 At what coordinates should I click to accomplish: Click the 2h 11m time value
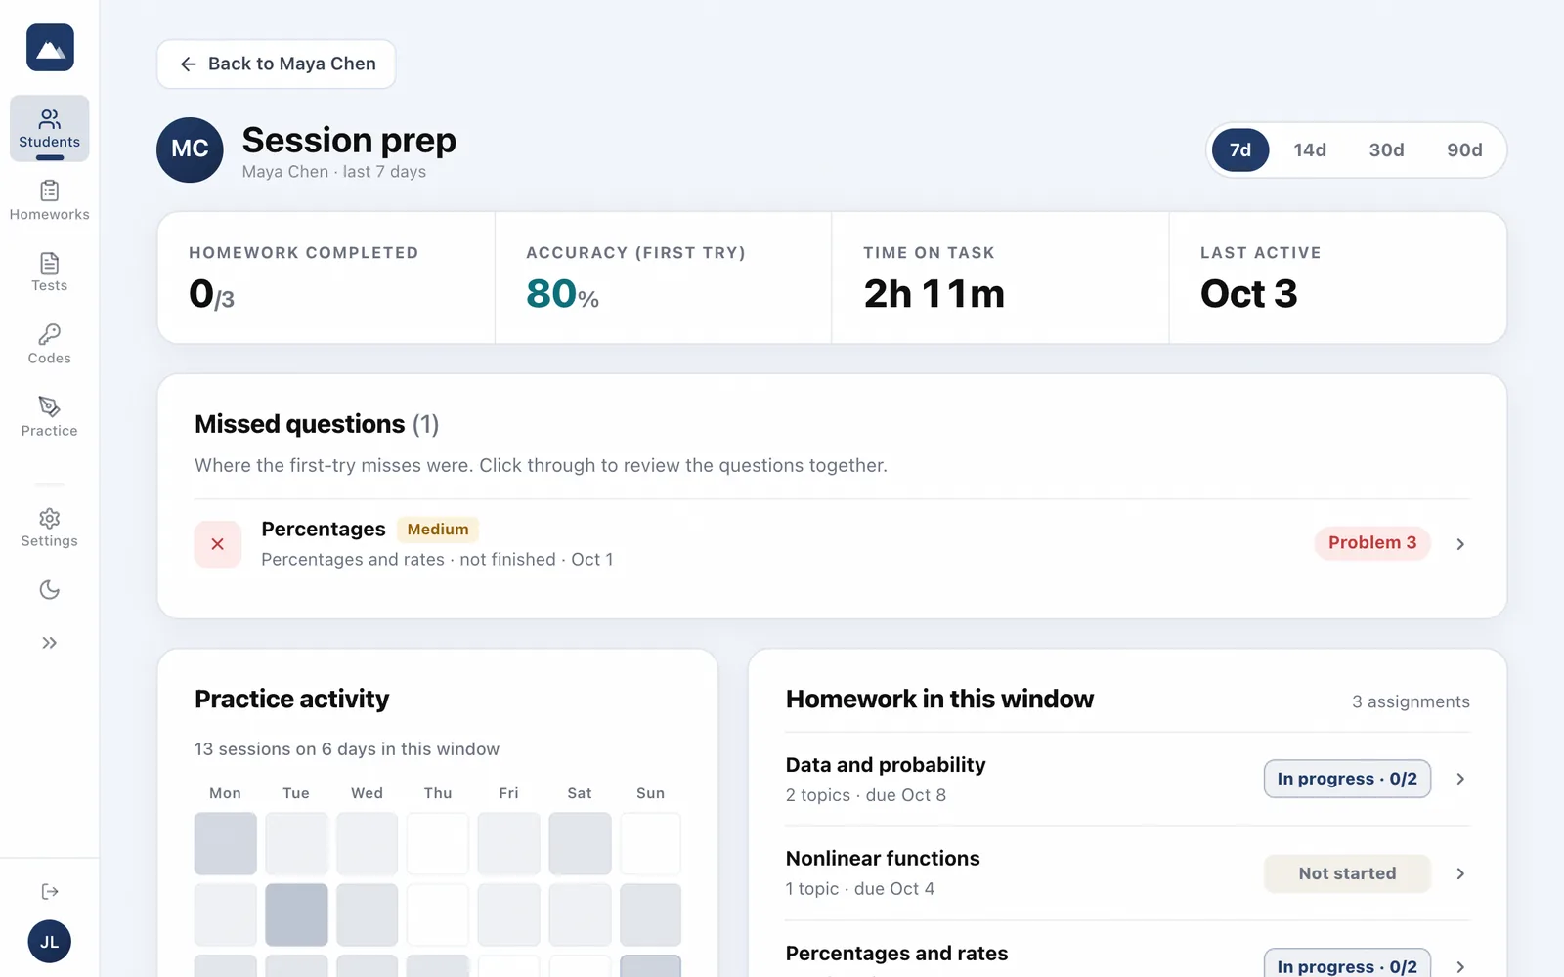(934, 294)
